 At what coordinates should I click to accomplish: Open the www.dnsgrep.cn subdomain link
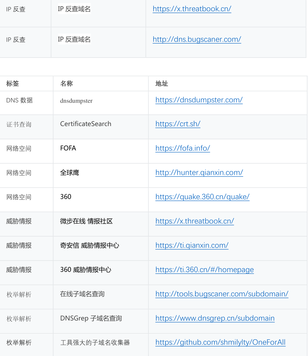pyautogui.click(x=215, y=318)
